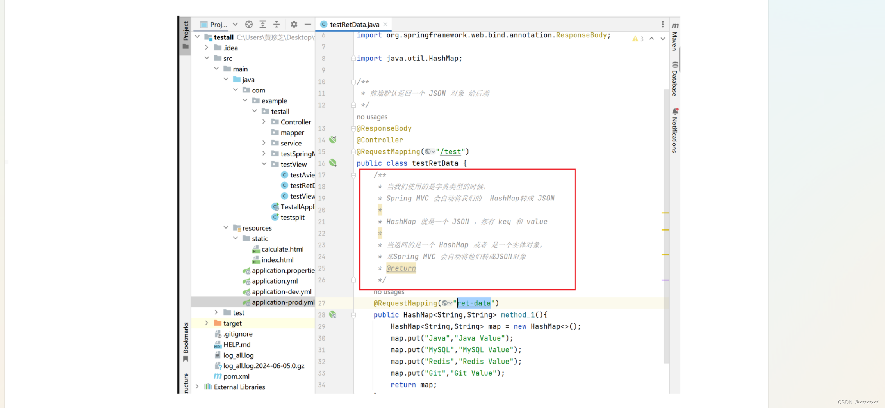Select the testsplit class file
This screenshot has width=885, height=408.
click(x=288, y=217)
